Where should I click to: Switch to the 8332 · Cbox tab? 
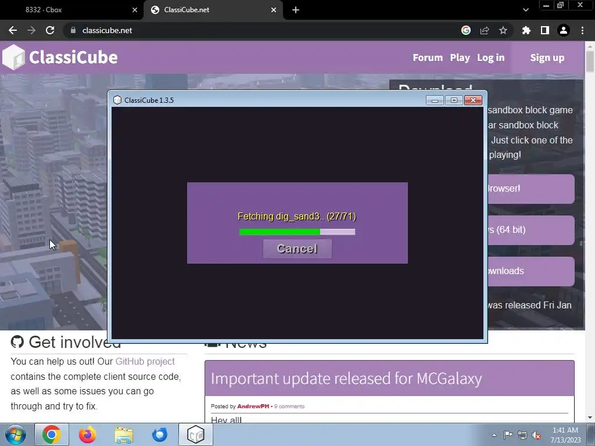click(x=72, y=10)
